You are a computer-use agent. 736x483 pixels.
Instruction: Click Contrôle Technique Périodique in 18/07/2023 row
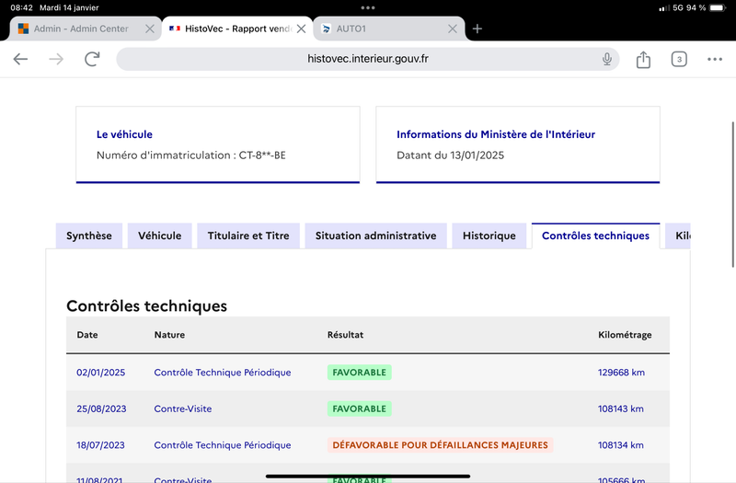coord(223,445)
